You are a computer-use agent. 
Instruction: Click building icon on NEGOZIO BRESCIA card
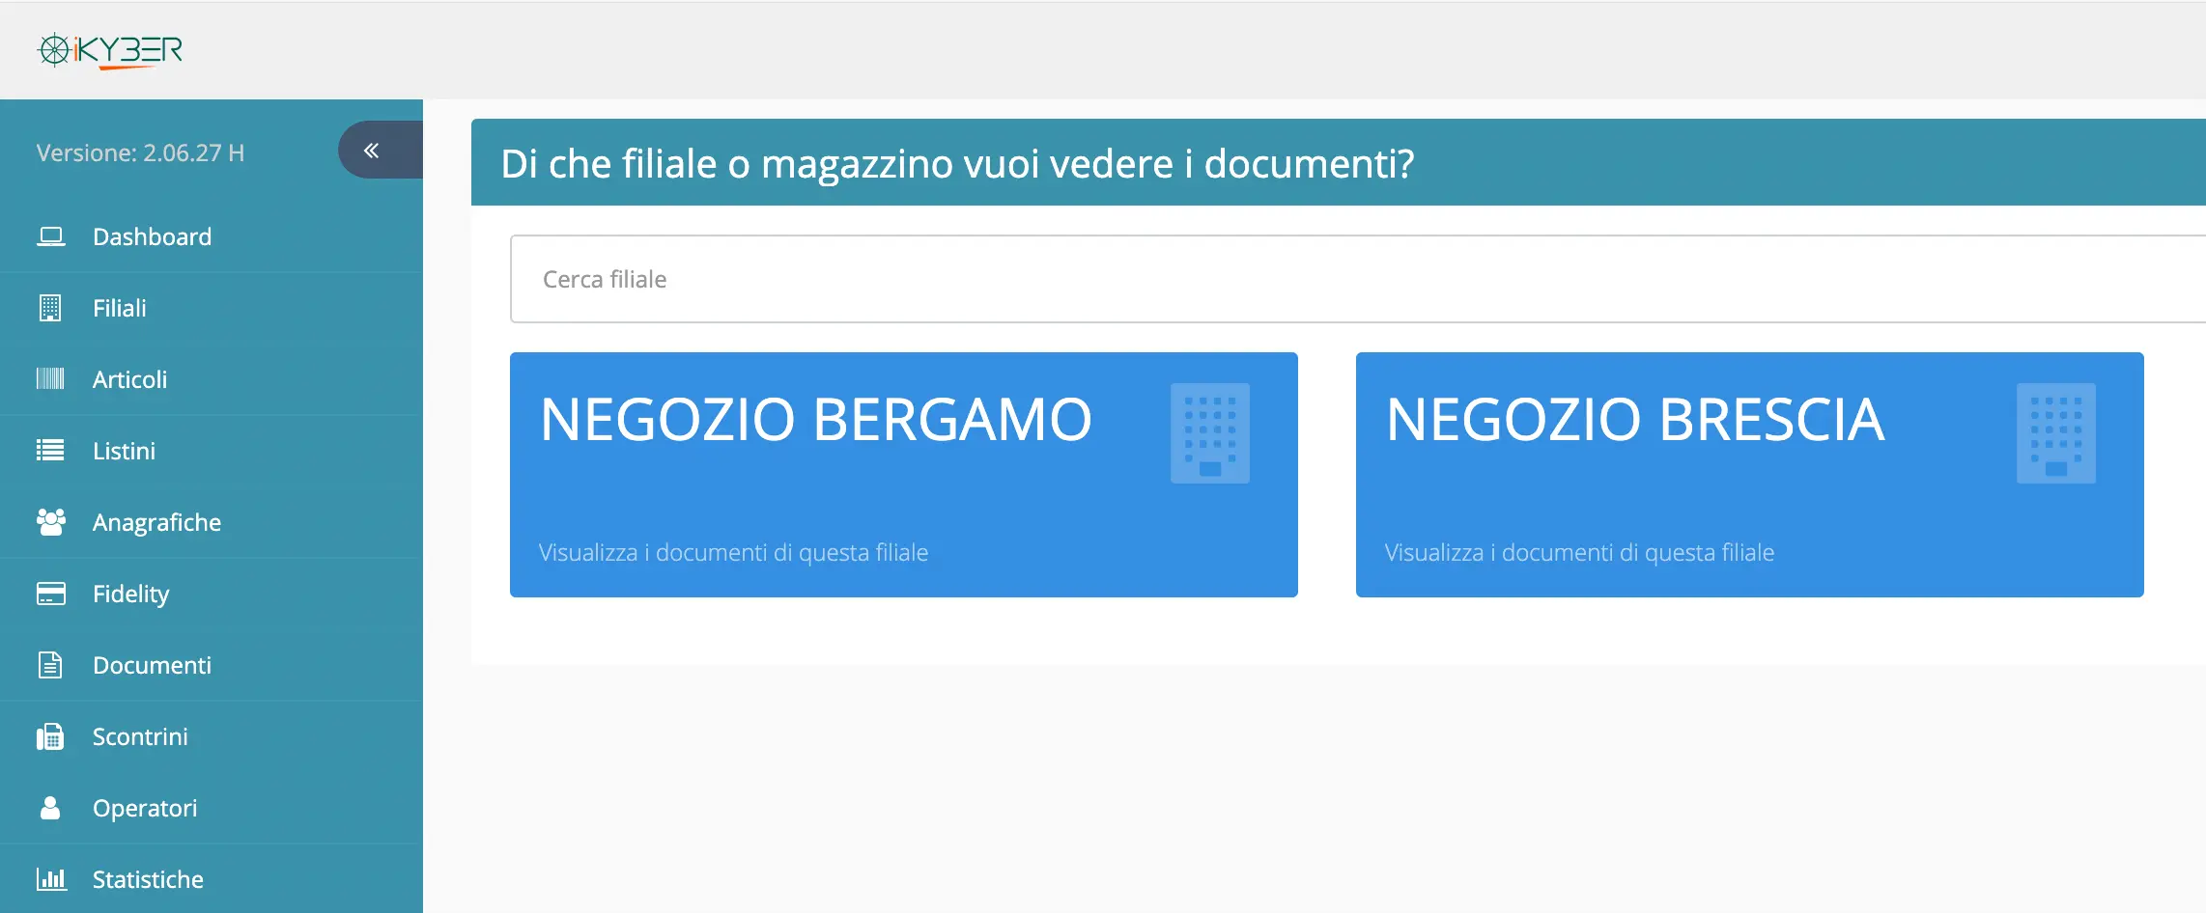click(2056, 433)
